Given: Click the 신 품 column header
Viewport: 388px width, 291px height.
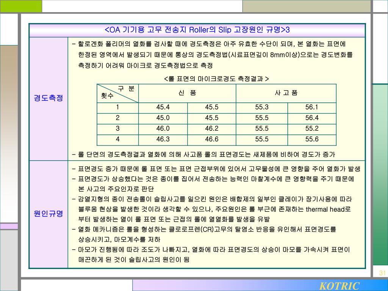Looking at the screenshot, I should [x=187, y=93].
